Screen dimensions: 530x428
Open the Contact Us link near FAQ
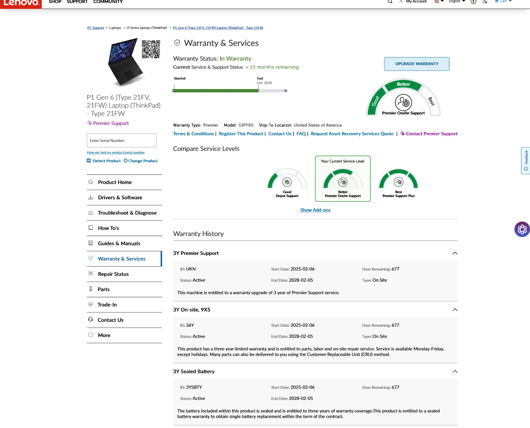280,134
